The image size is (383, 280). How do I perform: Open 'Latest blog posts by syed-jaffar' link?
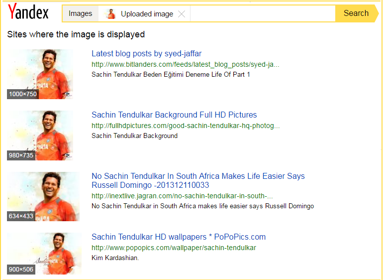(x=147, y=53)
